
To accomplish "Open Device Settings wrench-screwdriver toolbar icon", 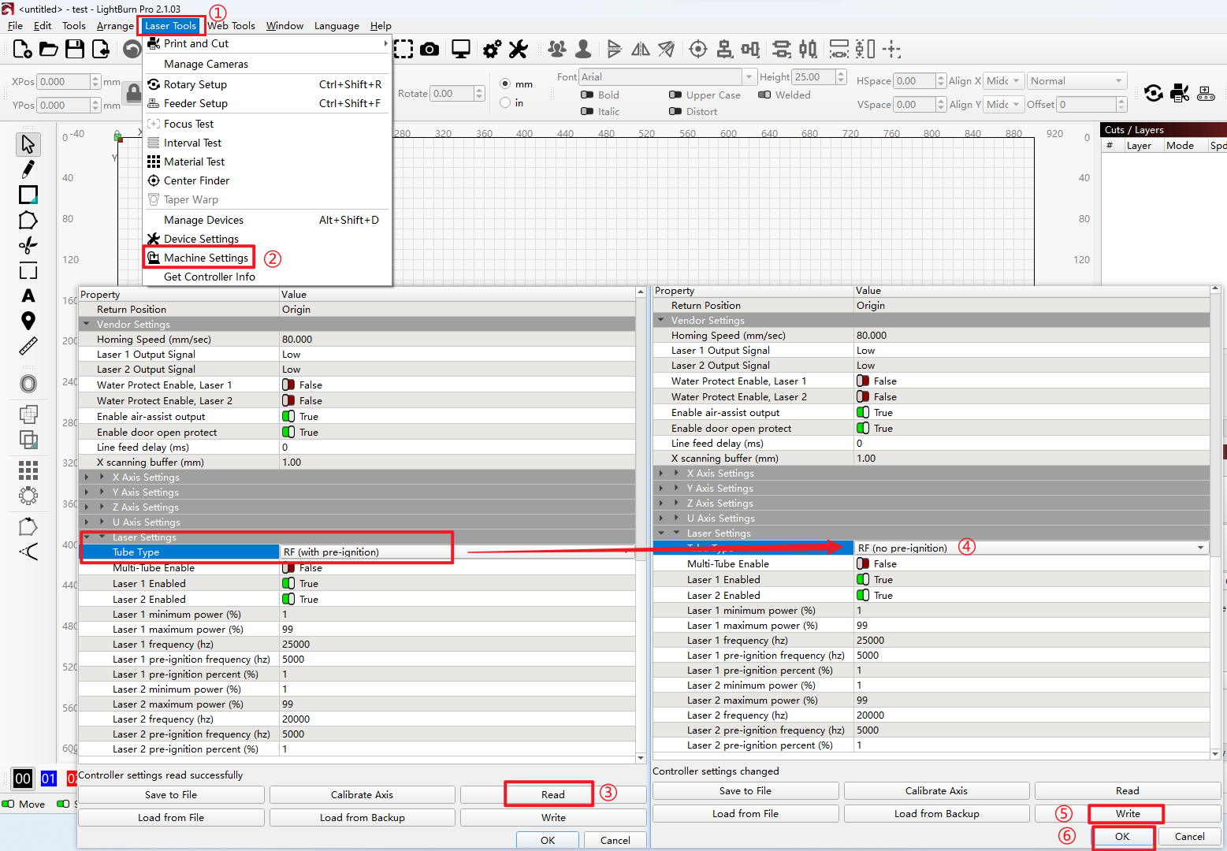I will 518,50.
